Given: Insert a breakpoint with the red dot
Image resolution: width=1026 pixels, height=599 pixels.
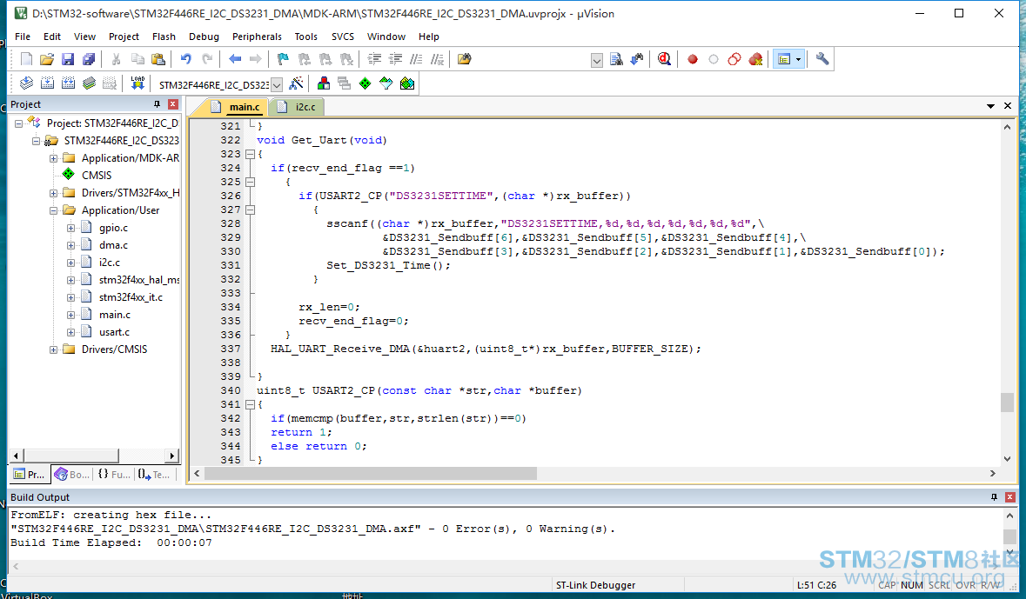Looking at the screenshot, I should [693, 59].
